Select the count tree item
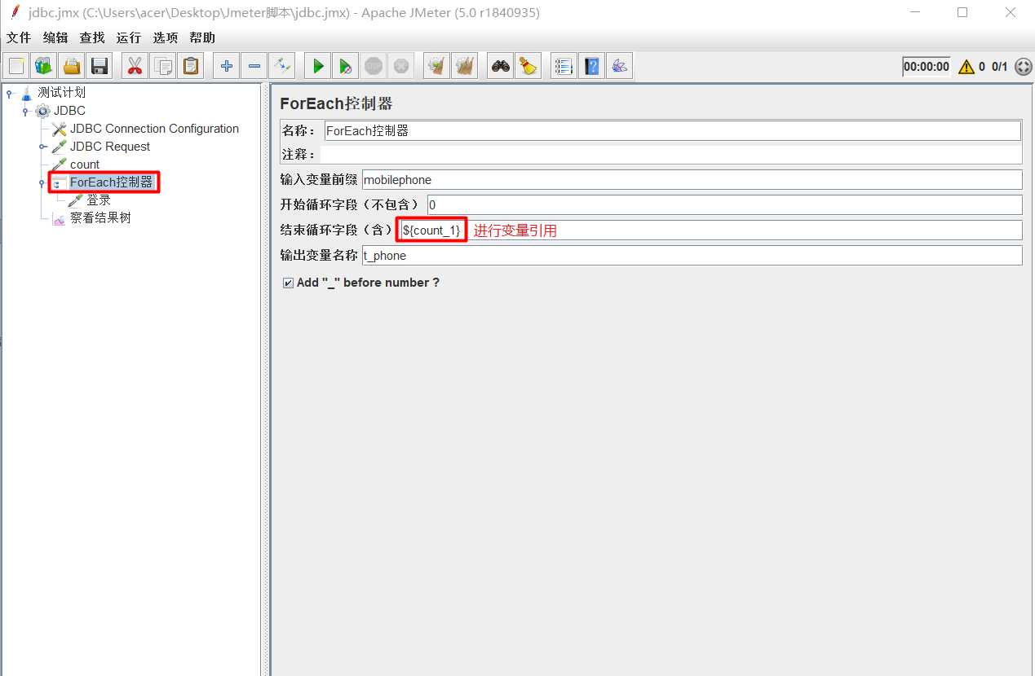1035x676 pixels. [x=85, y=165]
